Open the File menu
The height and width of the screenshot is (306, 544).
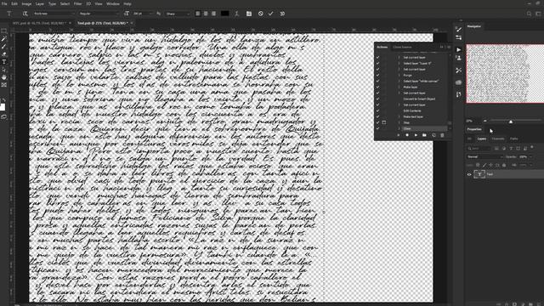click(4, 3)
